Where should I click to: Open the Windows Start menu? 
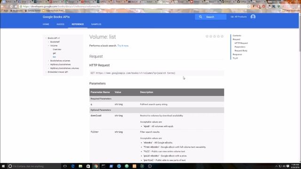pos(3,166)
